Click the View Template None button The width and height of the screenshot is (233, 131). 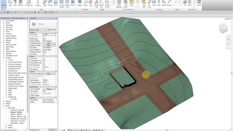point(49,89)
